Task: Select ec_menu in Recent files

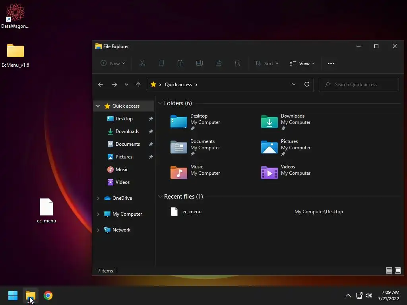Action: point(192,212)
